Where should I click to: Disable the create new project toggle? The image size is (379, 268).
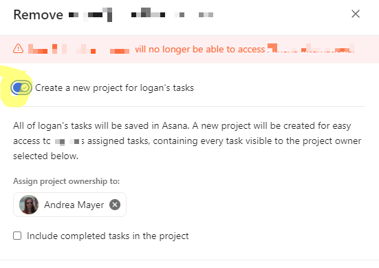pos(21,87)
